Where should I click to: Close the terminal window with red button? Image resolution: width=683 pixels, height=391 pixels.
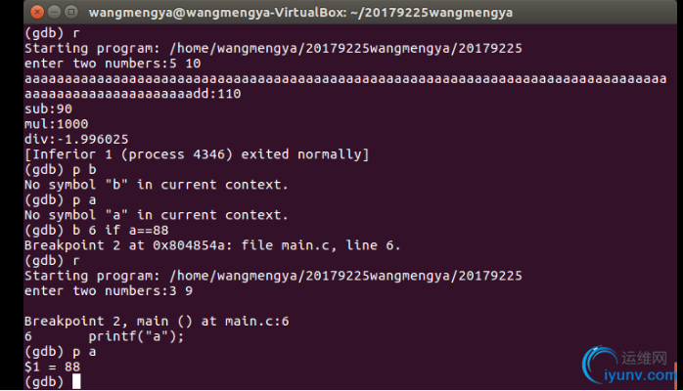click(x=37, y=12)
